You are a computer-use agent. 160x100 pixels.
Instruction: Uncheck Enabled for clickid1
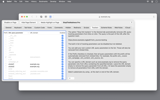62,64
